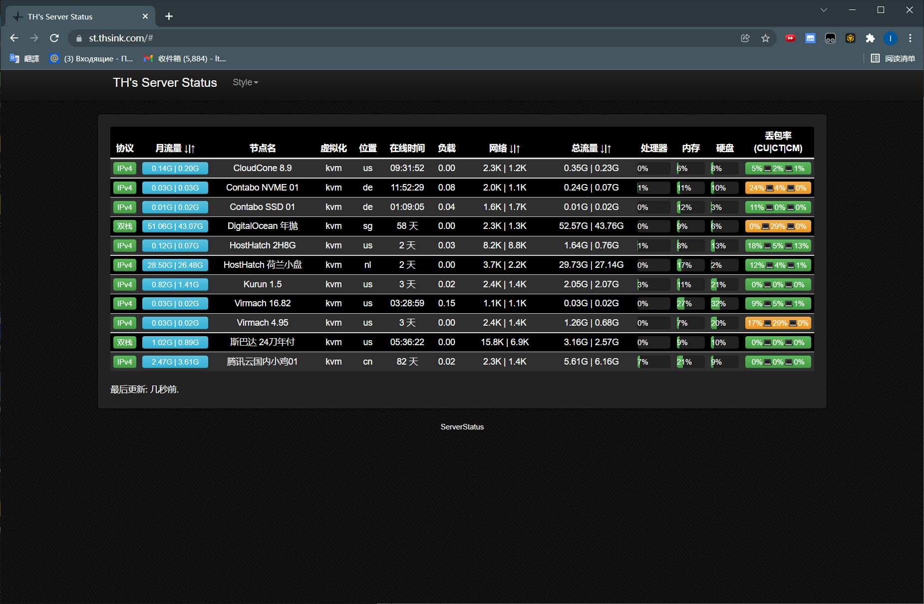Click the 双栈 badge for DigitalOcean 年抛
Viewport: 924px width, 604px height.
tap(125, 226)
